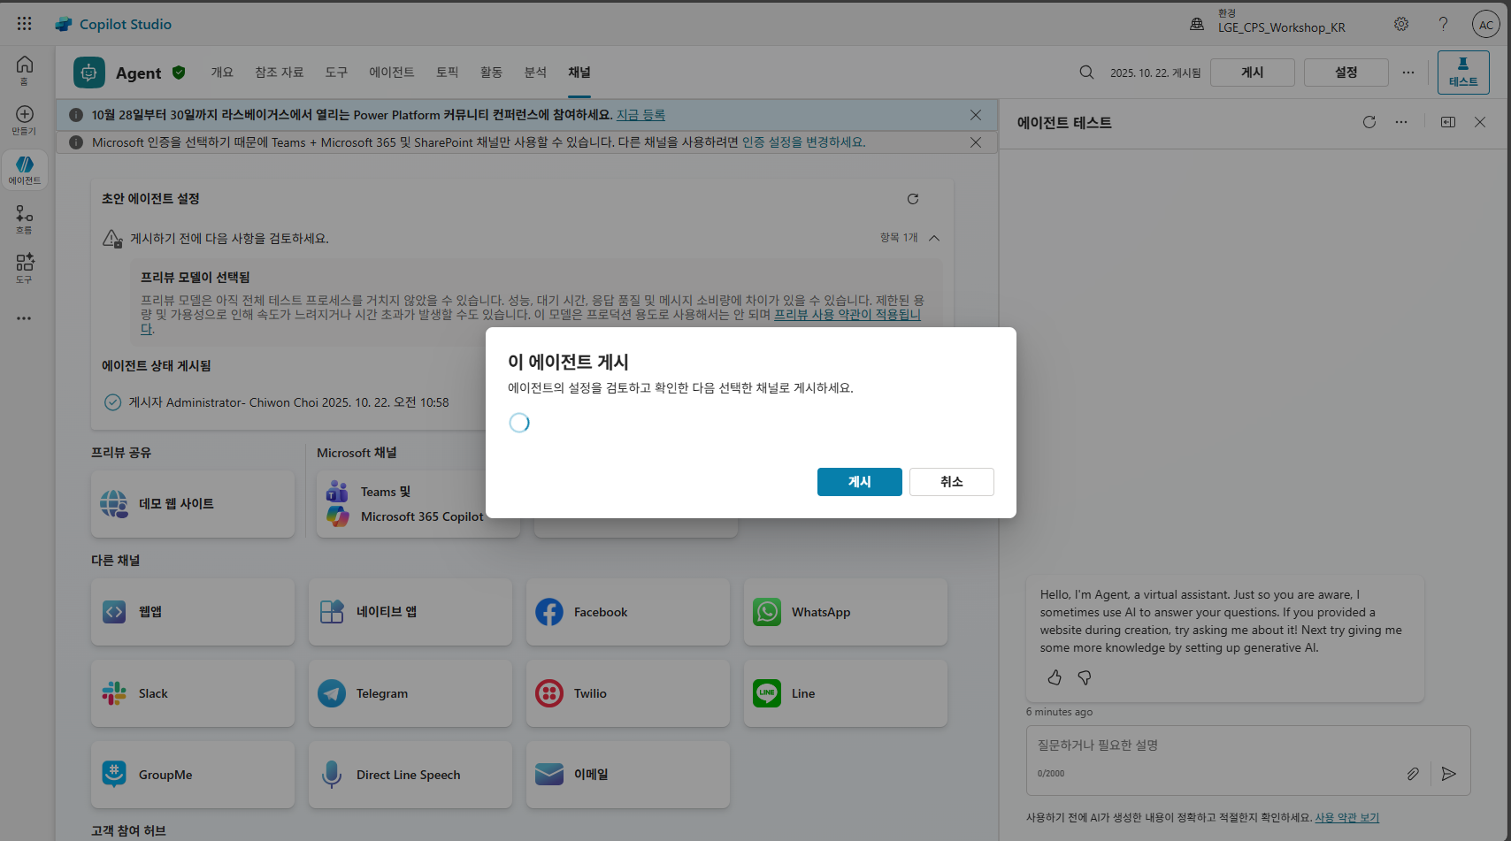This screenshot has width=1511, height=841.
Task: Toggle the 테스트 pin panel button
Action: tap(1463, 73)
